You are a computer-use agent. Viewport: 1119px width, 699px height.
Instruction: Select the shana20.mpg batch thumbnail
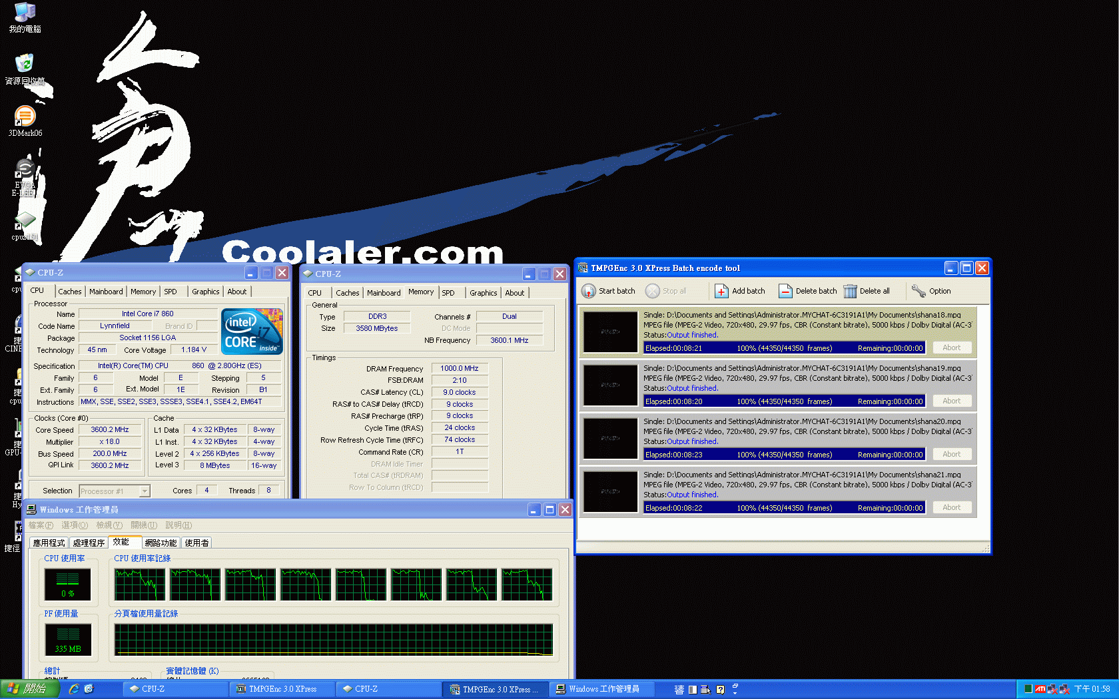pyautogui.click(x=610, y=438)
